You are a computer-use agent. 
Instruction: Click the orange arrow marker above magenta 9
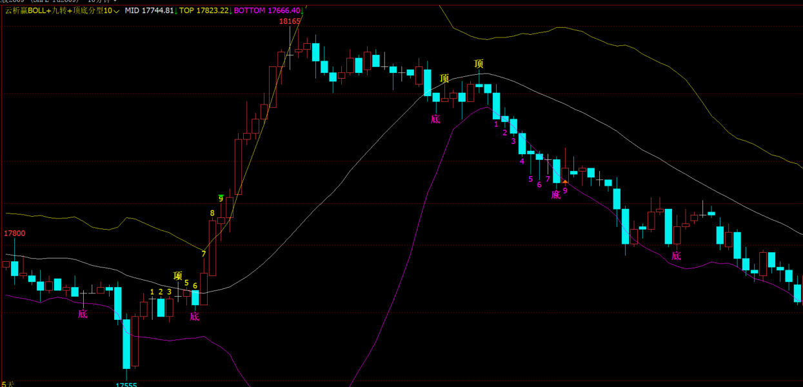pos(565,183)
